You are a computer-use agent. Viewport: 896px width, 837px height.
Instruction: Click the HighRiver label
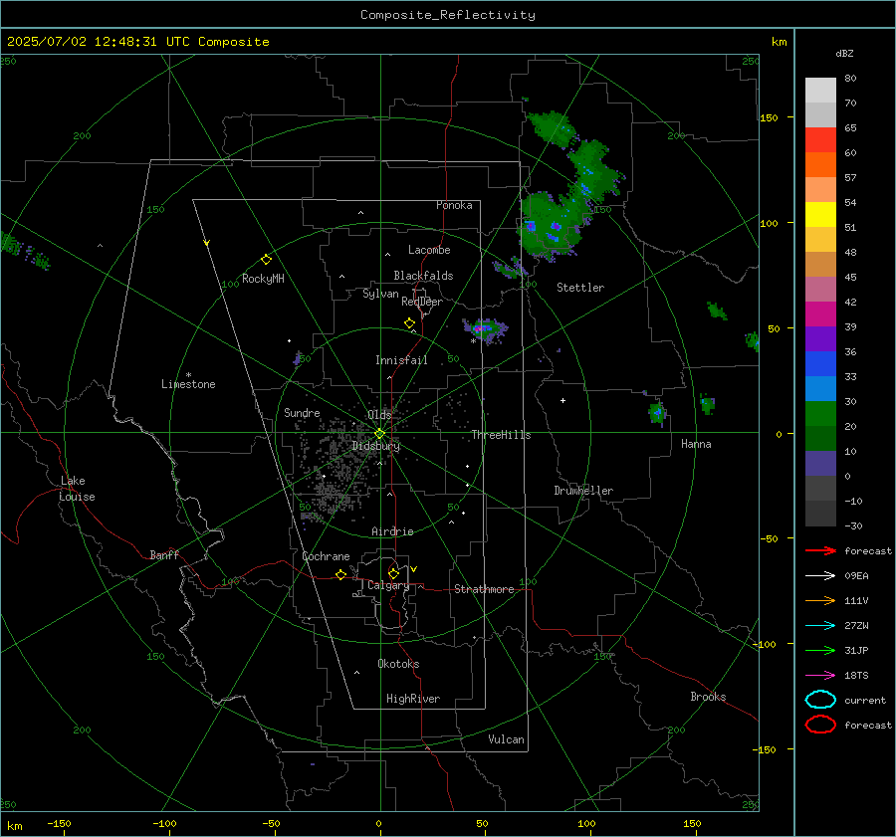(x=413, y=699)
